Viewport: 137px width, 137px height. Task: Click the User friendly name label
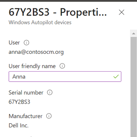point(32,66)
